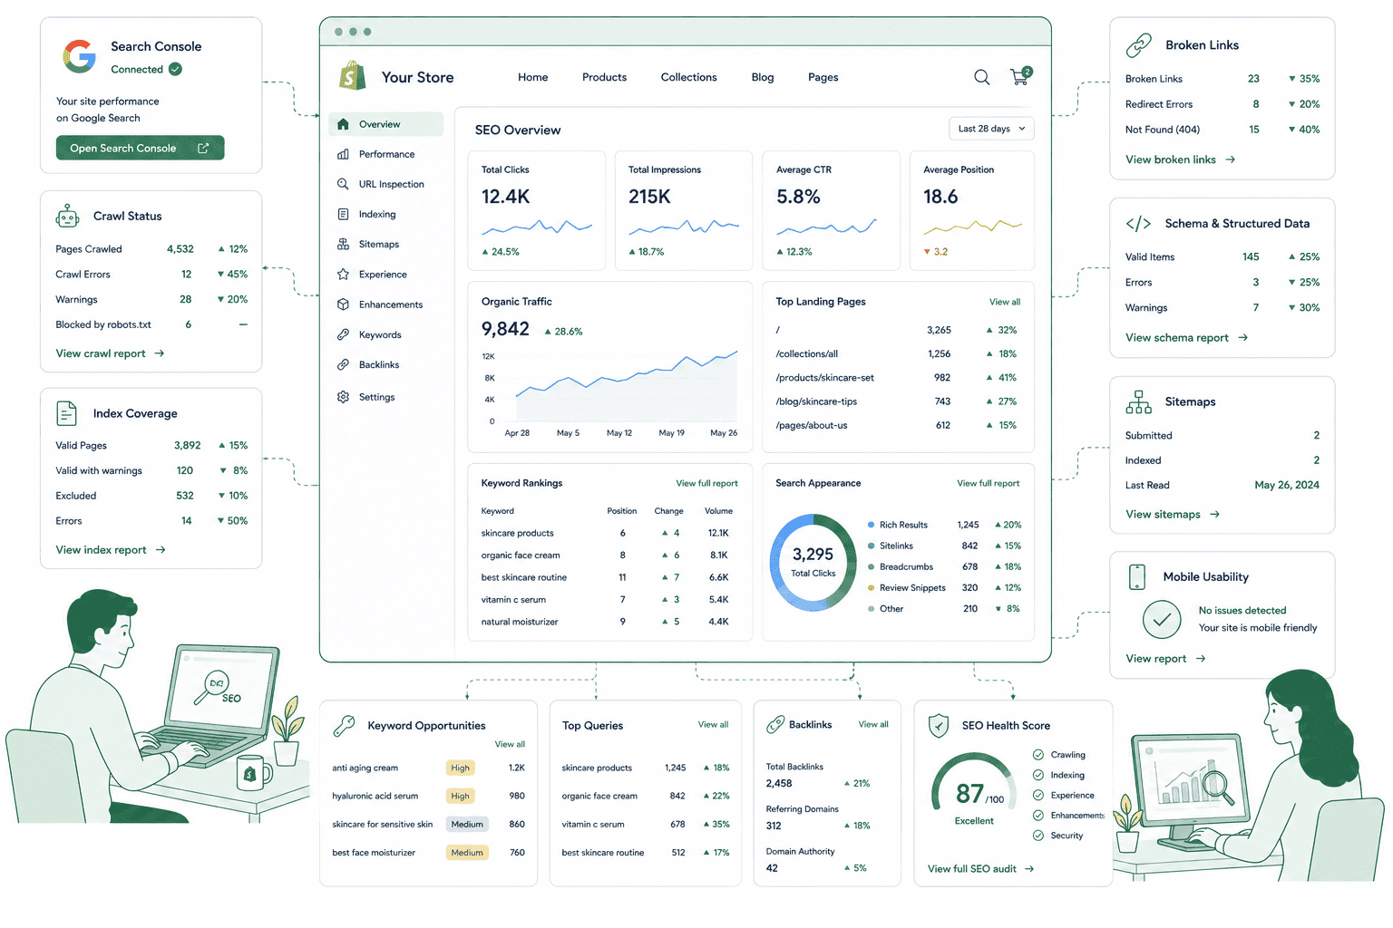Viewport: 1393px width, 928px height.
Task: Click the Sitemaps card hierarchy icon
Action: (x=1138, y=402)
